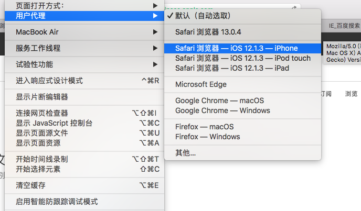Choose Microsoft Edge user agent

pyautogui.click(x=200, y=84)
